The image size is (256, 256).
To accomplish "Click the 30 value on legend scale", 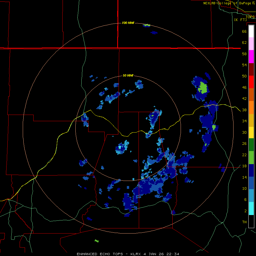I will (x=244, y=132).
